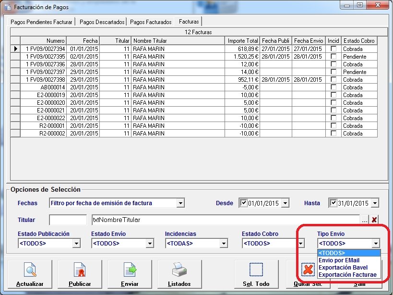Switch to Pagos Facturados tab
Viewport: 393px width, 295px height.
pyautogui.click(x=151, y=22)
